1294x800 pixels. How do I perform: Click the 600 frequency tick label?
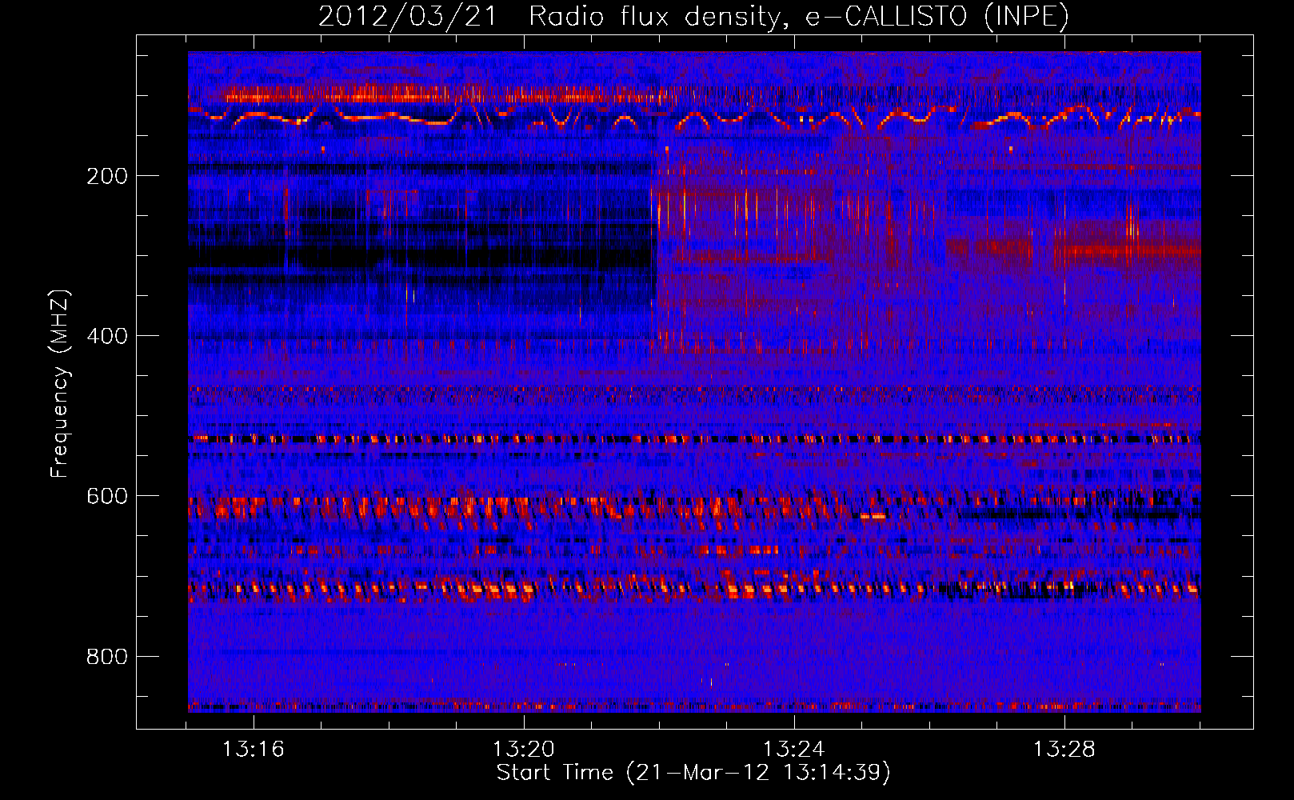pyautogui.click(x=107, y=496)
